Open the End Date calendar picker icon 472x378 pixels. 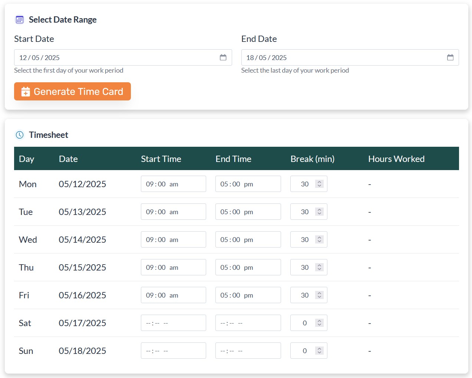(450, 57)
